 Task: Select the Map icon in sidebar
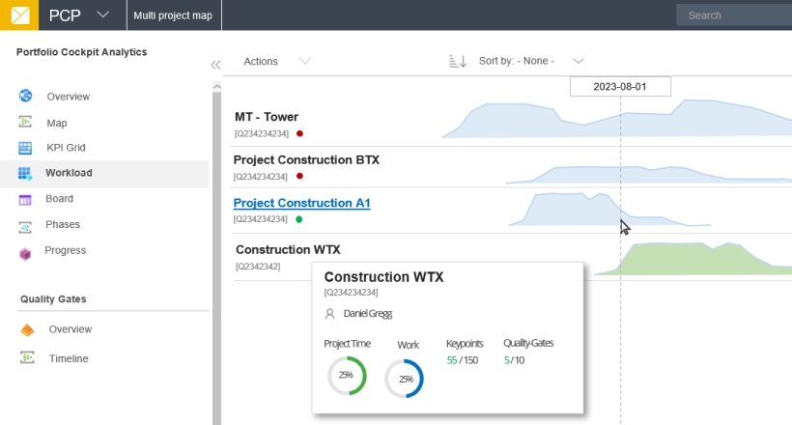pos(26,123)
